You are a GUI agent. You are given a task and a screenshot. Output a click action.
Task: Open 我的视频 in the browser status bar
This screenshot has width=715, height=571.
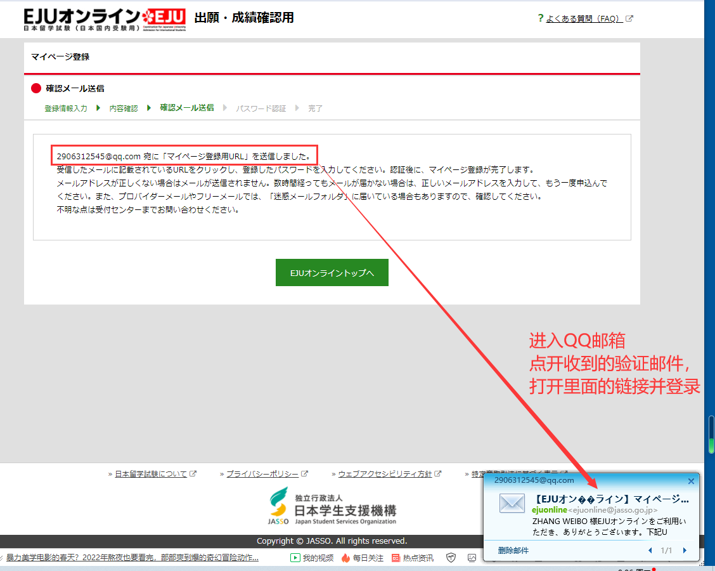tap(312, 558)
